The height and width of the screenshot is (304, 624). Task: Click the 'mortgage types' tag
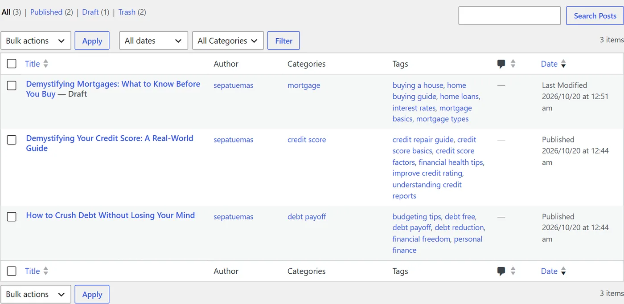442,119
